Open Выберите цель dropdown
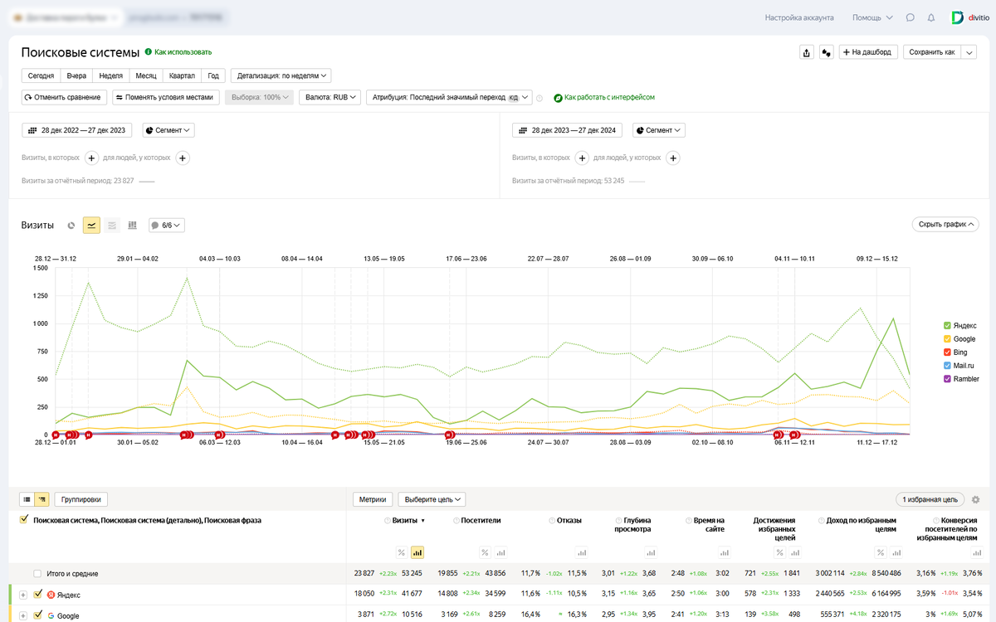This screenshot has height=622, width=996. click(432, 499)
